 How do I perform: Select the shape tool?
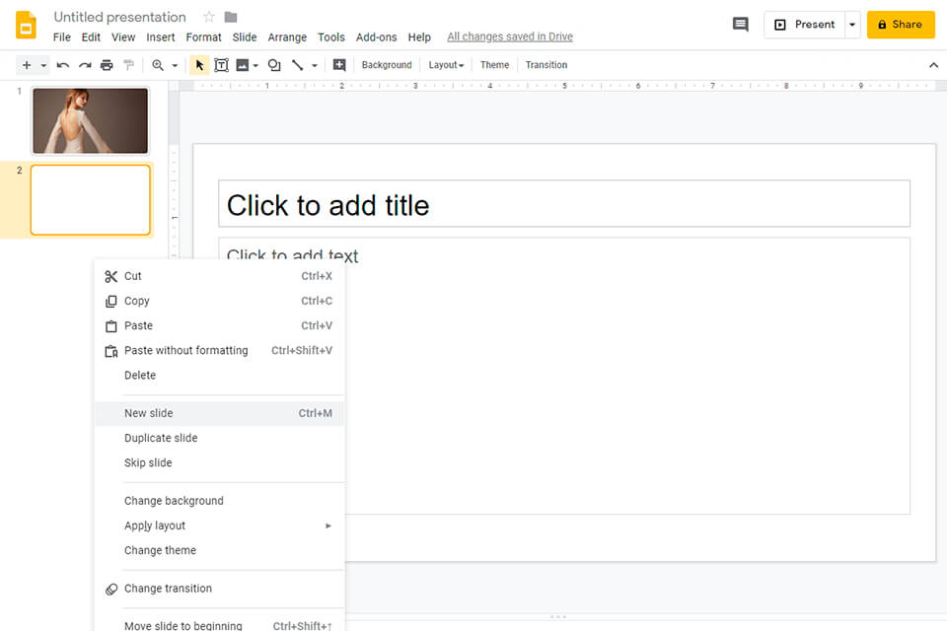point(274,65)
